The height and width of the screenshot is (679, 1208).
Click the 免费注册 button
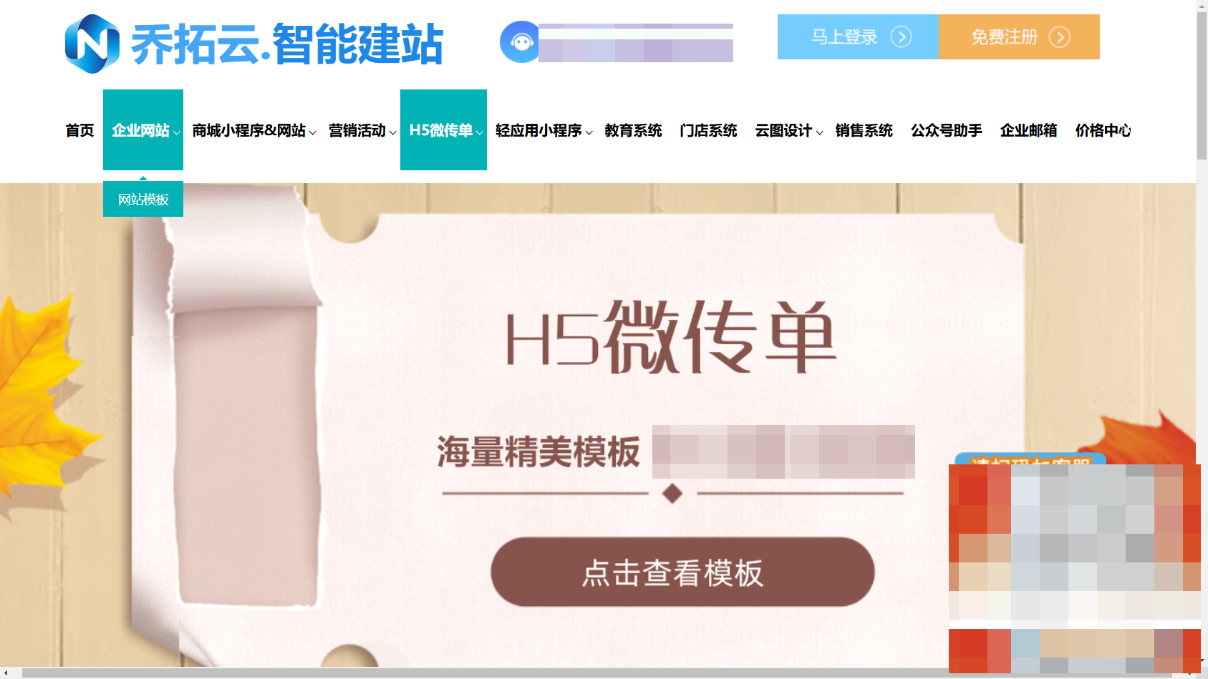(x=1019, y=36)
